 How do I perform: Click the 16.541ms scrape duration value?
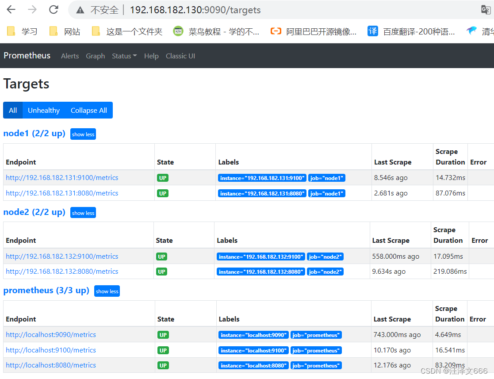click(x=450, y=350)
